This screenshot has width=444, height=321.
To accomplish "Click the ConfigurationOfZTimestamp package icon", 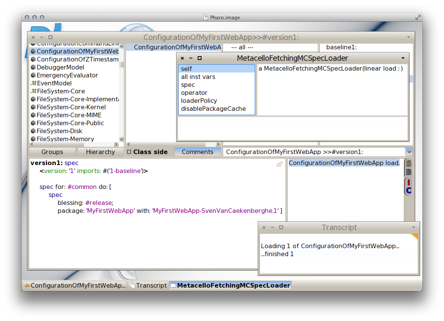I will (33, 59).
